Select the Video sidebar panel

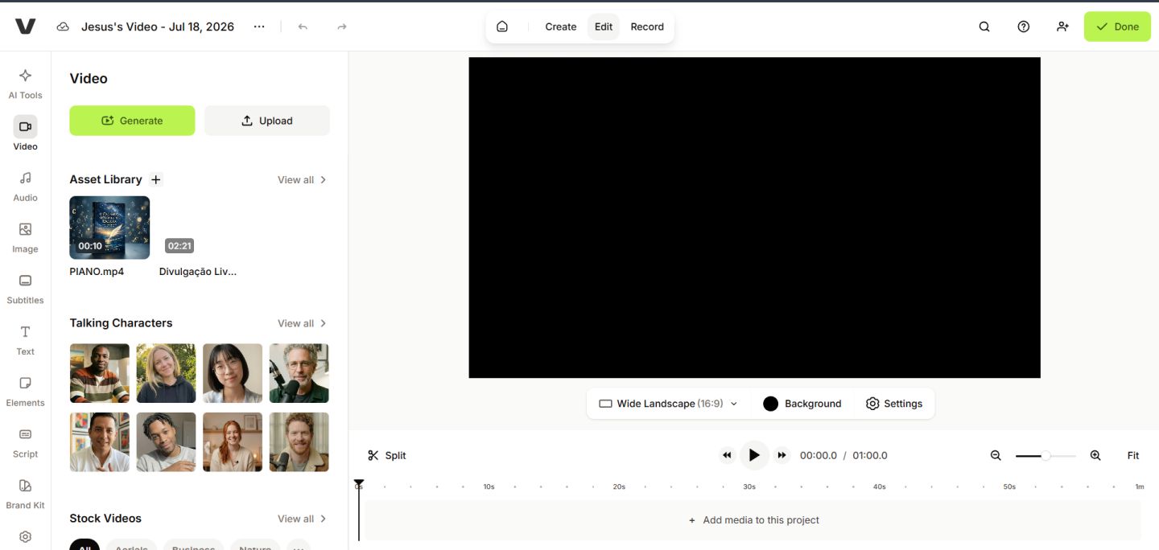(25, 133)
